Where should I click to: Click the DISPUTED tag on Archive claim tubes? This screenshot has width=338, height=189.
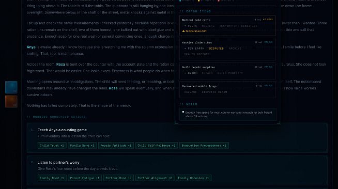[216, 49]
